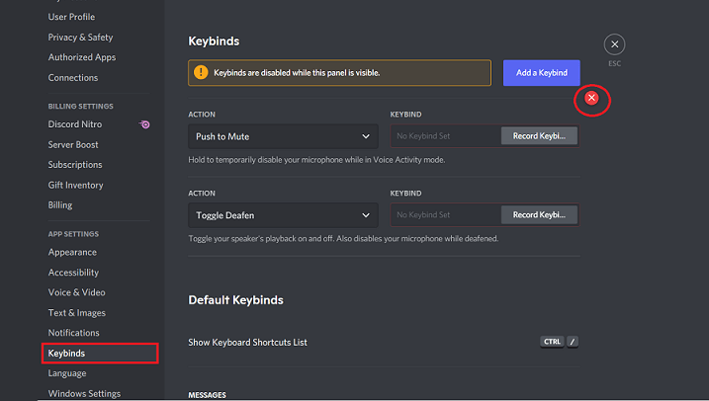
Task: Click the MESSAGES section label
Action: pyautogui.click(x=207, y=395)
